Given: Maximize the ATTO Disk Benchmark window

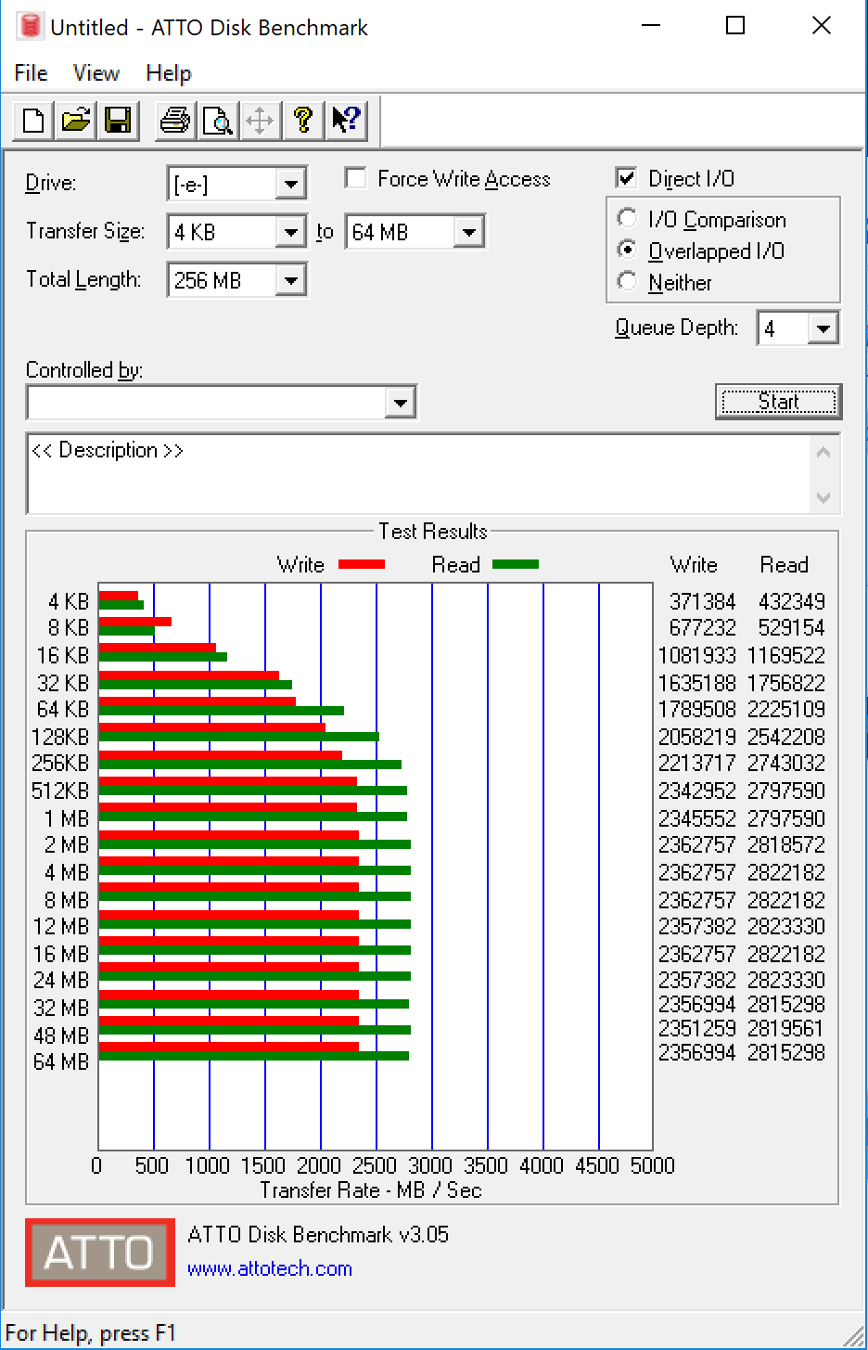Looking at the screenshot, I should point(735,26).
